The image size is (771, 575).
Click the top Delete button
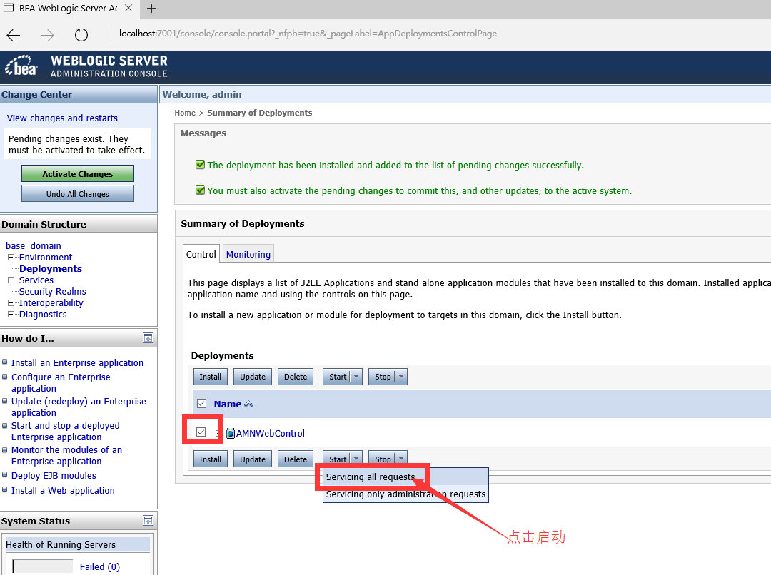pos(296,377)
